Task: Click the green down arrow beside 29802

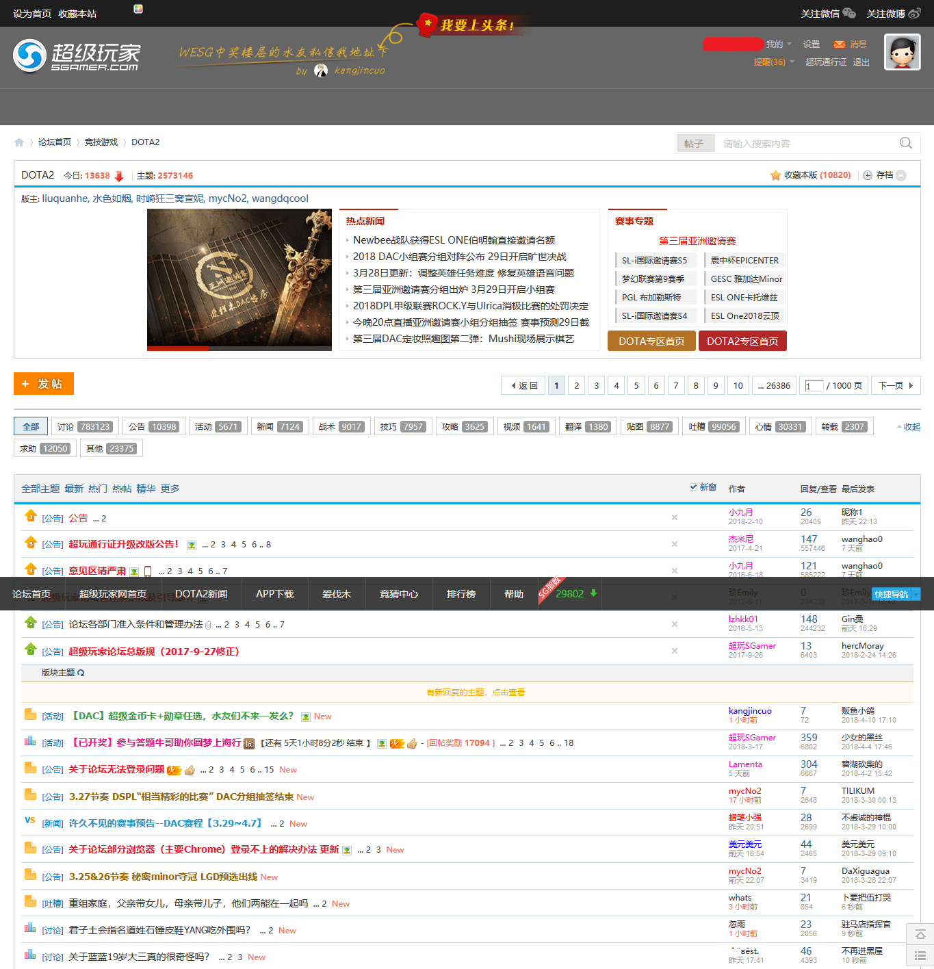Action: click(x=594, y=593)
